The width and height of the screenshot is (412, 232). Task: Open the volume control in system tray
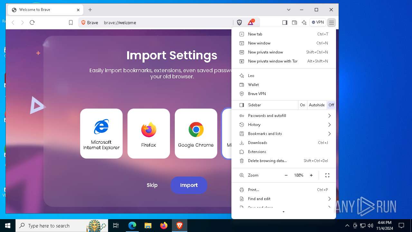tap(370, 226)
